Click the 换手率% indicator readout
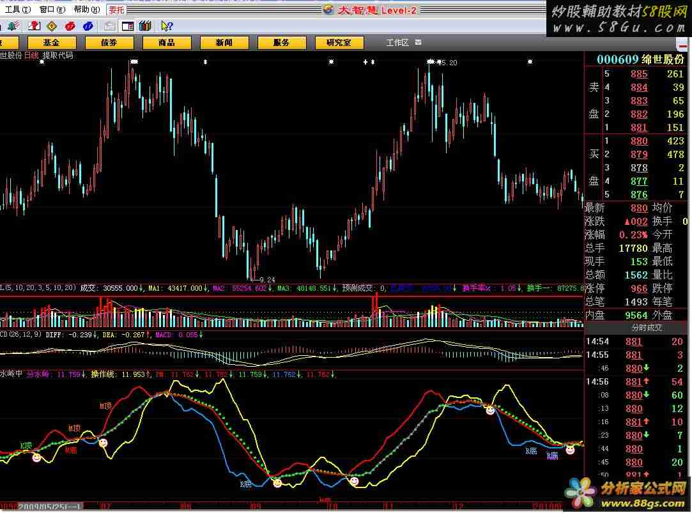692x513 pixels. 491,288
